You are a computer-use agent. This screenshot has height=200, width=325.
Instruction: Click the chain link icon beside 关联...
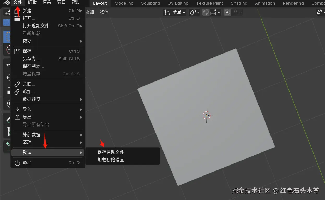pos(17,84)
